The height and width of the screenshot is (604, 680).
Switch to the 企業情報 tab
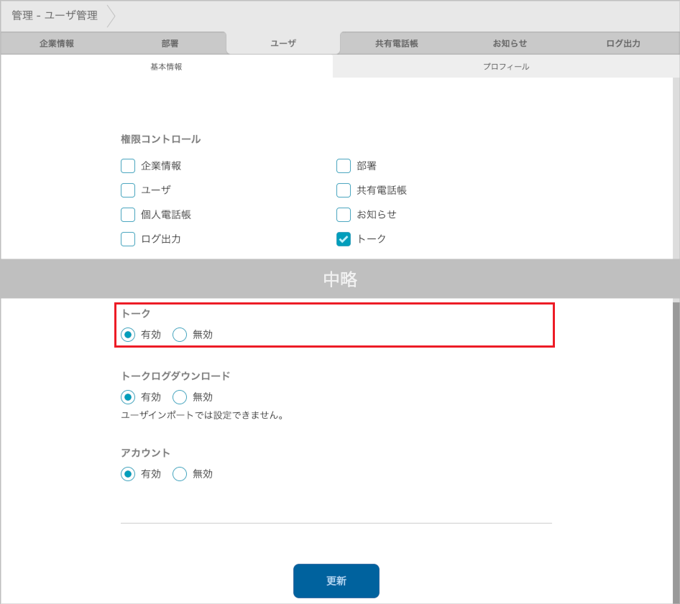click(x=57, y=43)
